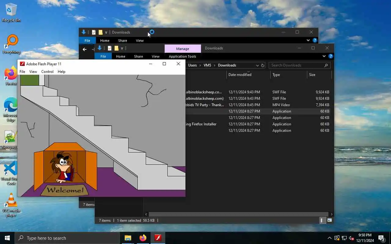
Task: Open View menu in Adobe Flash Player
Action: tap(33, 72)
